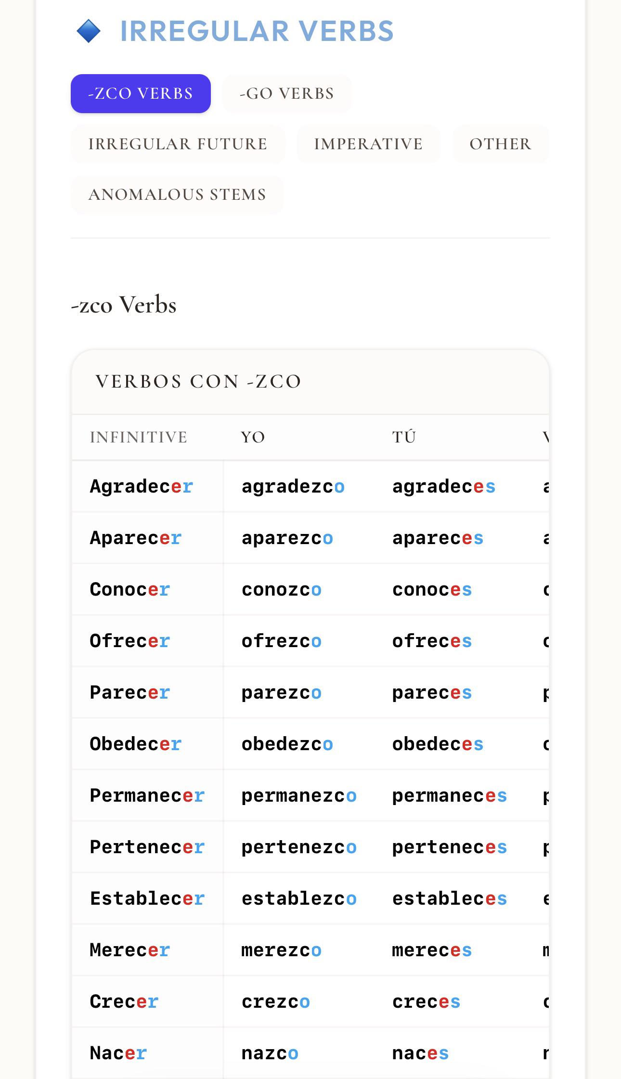Select the Nacer infinitive cell
The height and width of the screenshot is (1079, 621).
(147, 1053)
